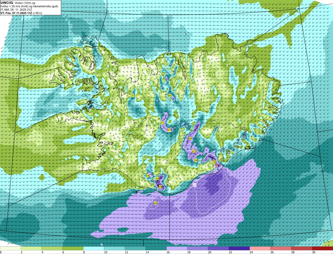
Task: Click the color scale tick label 10
Action: click(x=105, y=252)
